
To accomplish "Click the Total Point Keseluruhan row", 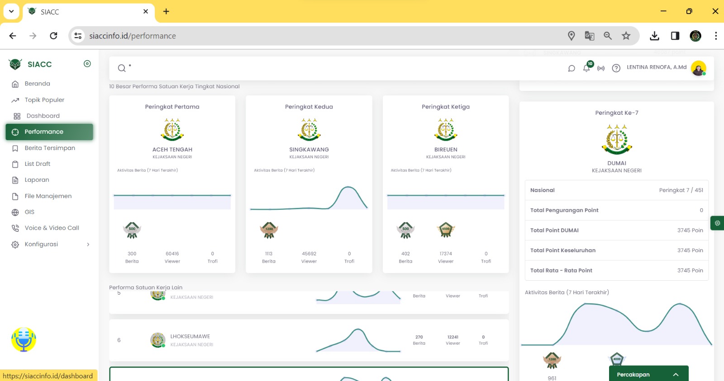I will pyautogui.click(x=617, y=250).
